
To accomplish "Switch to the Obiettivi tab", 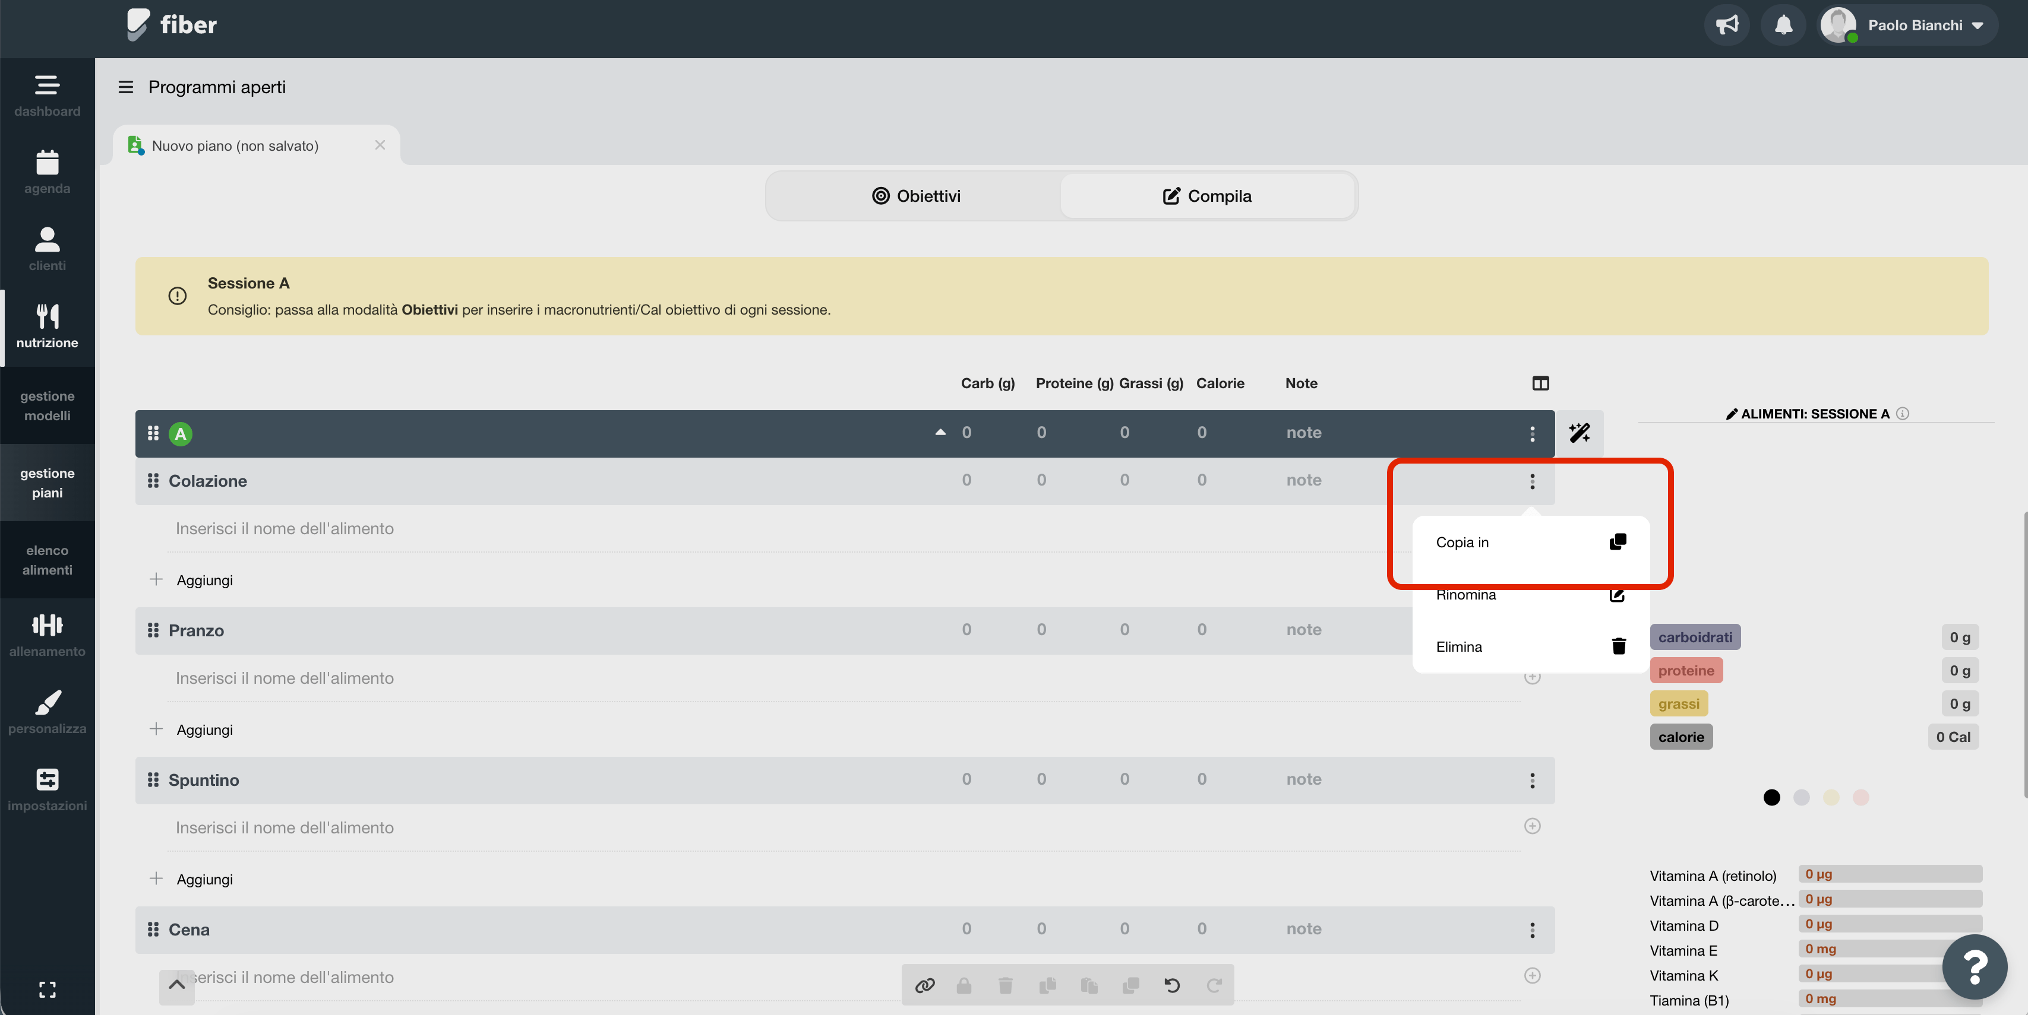I will pyautogui.click(x=915, y=196).
